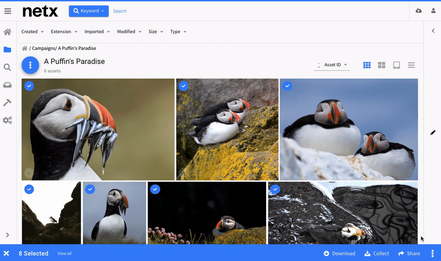Expand the Imported filter
The image size is (441, 261).
point(97,32)
